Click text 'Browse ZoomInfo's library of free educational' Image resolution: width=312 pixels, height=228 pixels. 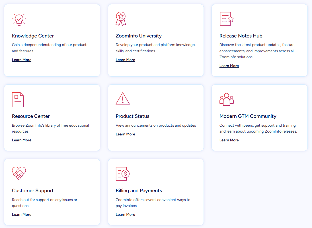[50, 125]
